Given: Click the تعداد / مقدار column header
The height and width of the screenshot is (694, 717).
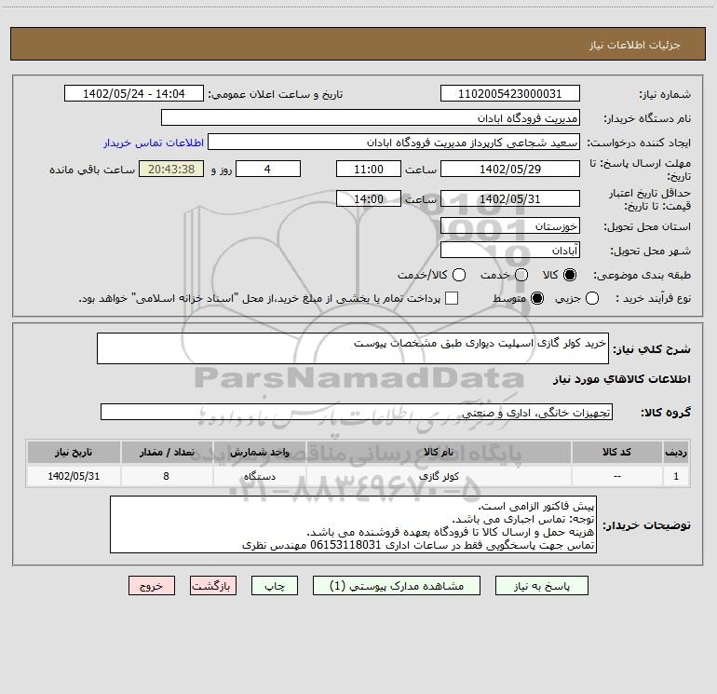Looking at the screenshot, I should coord(167,452).
